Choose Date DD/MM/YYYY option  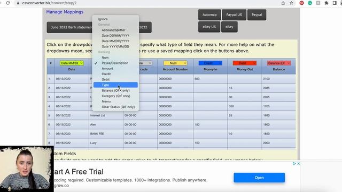pos(115,36)
